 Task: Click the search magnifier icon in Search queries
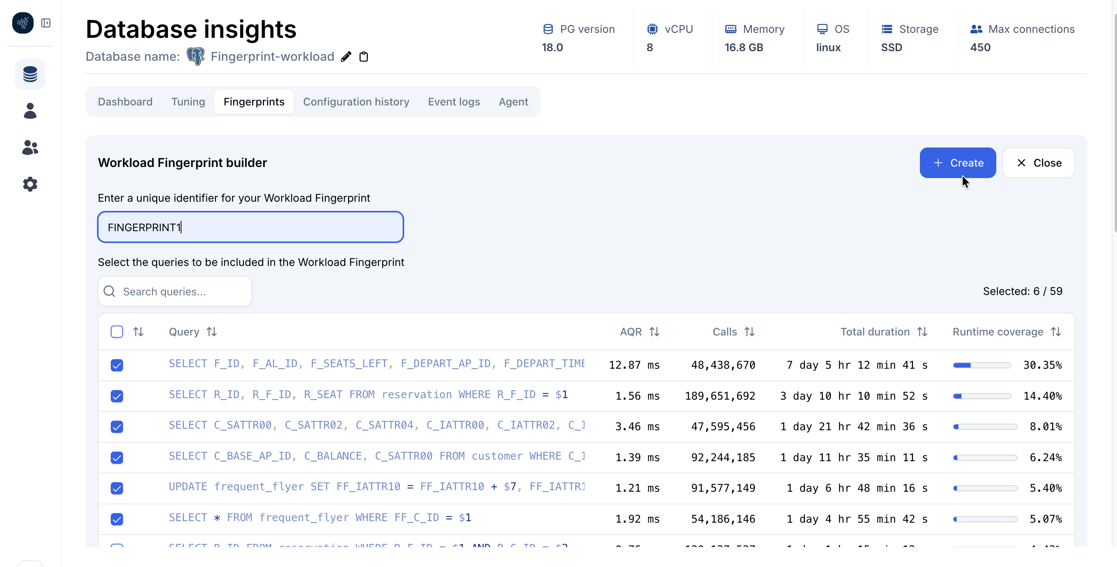109,291
